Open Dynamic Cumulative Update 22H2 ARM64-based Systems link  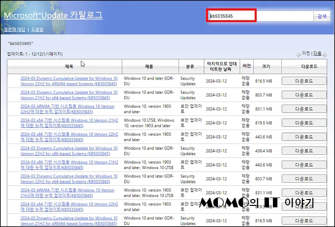pos(69,81)
